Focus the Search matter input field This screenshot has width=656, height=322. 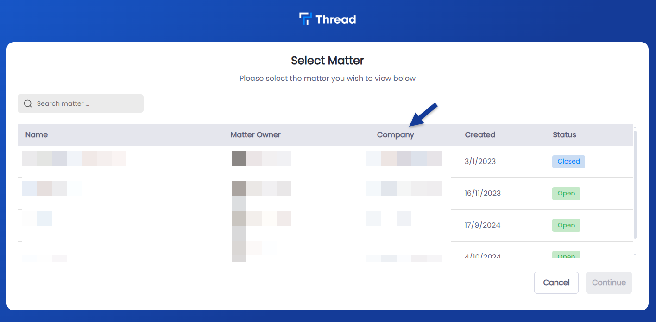(81, 103)
